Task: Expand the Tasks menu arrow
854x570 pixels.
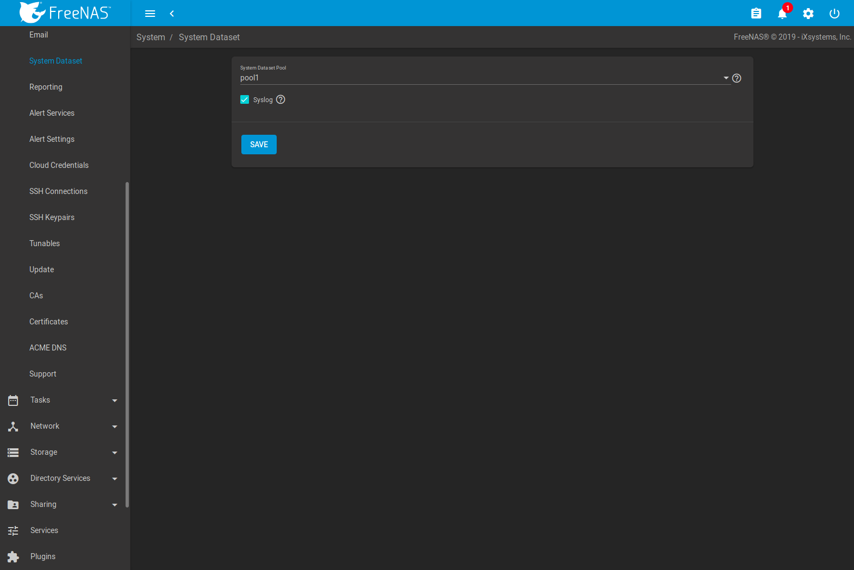Action: click(x=115, y=400)
